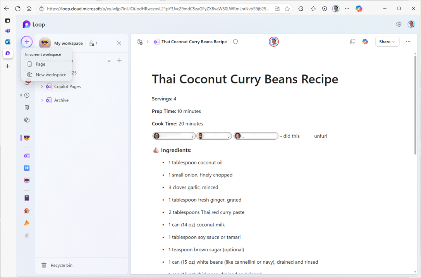Image resolution: width=421 pixels, height=278 pixels.
Task: Close the My workspace panel
Action: (x=119, y=43)
